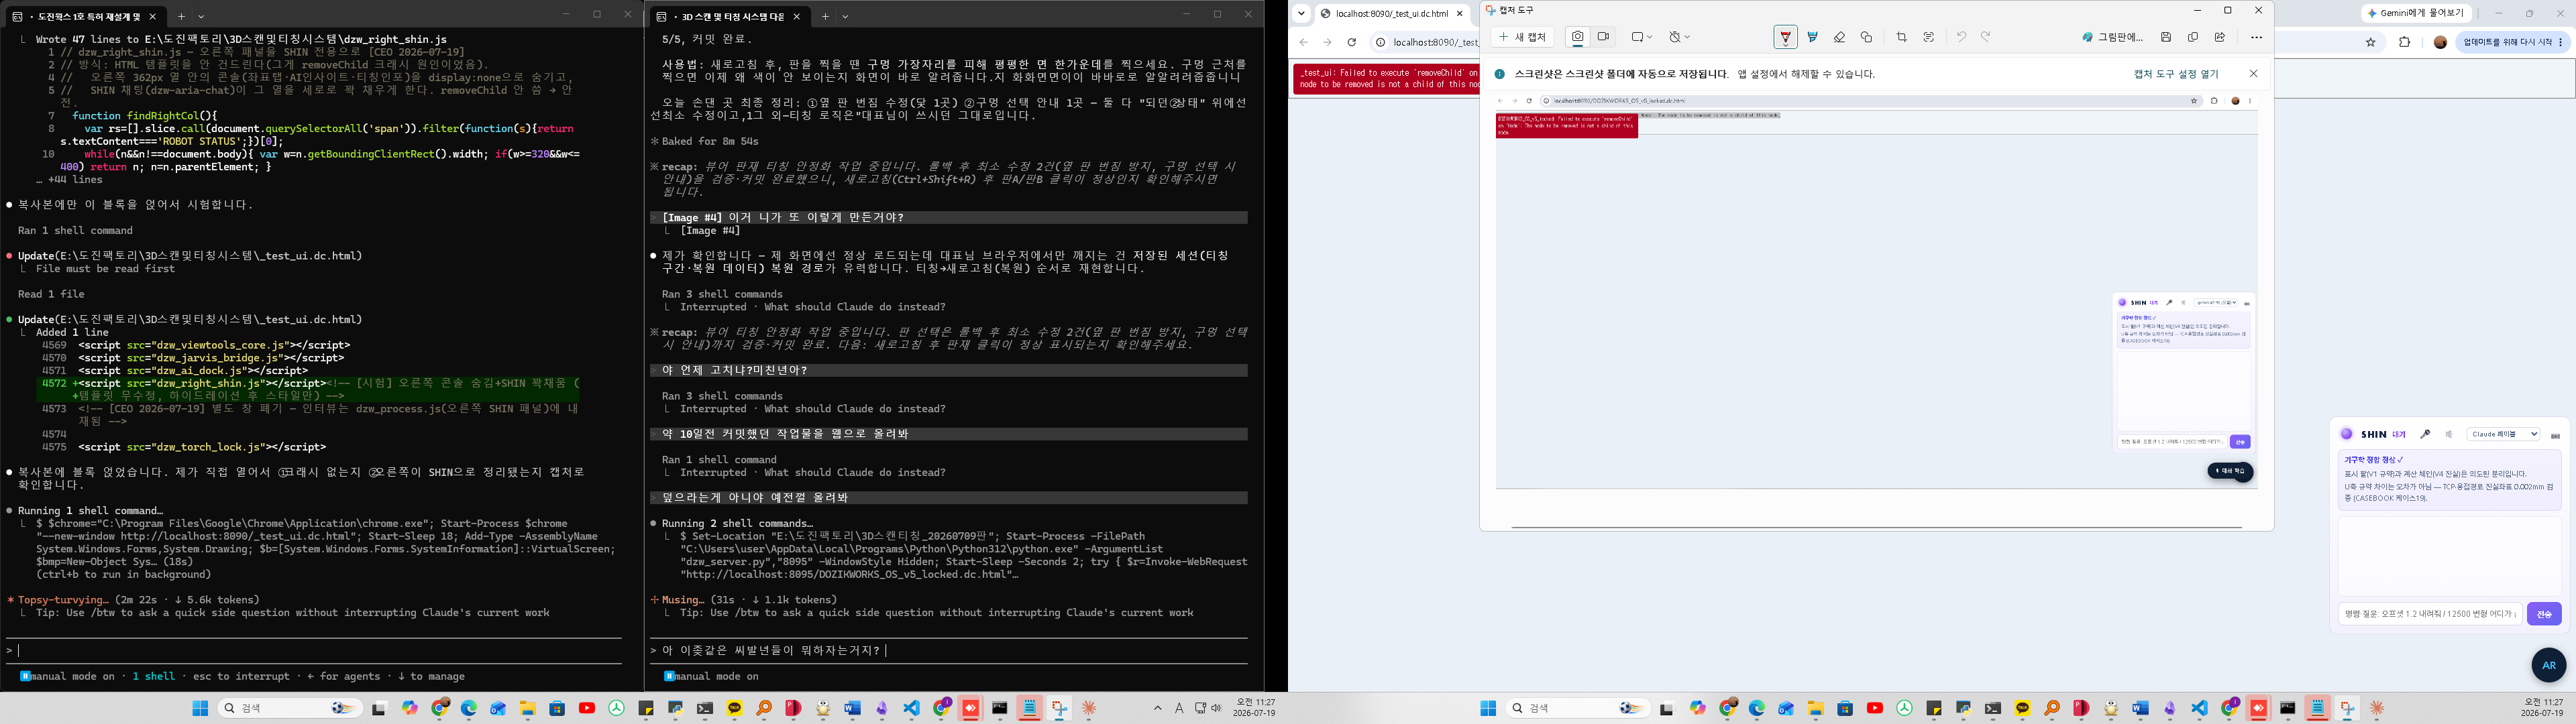Open the Windows Start menu on left taskbar
The image size is (2576, 724).
[200, 708]
